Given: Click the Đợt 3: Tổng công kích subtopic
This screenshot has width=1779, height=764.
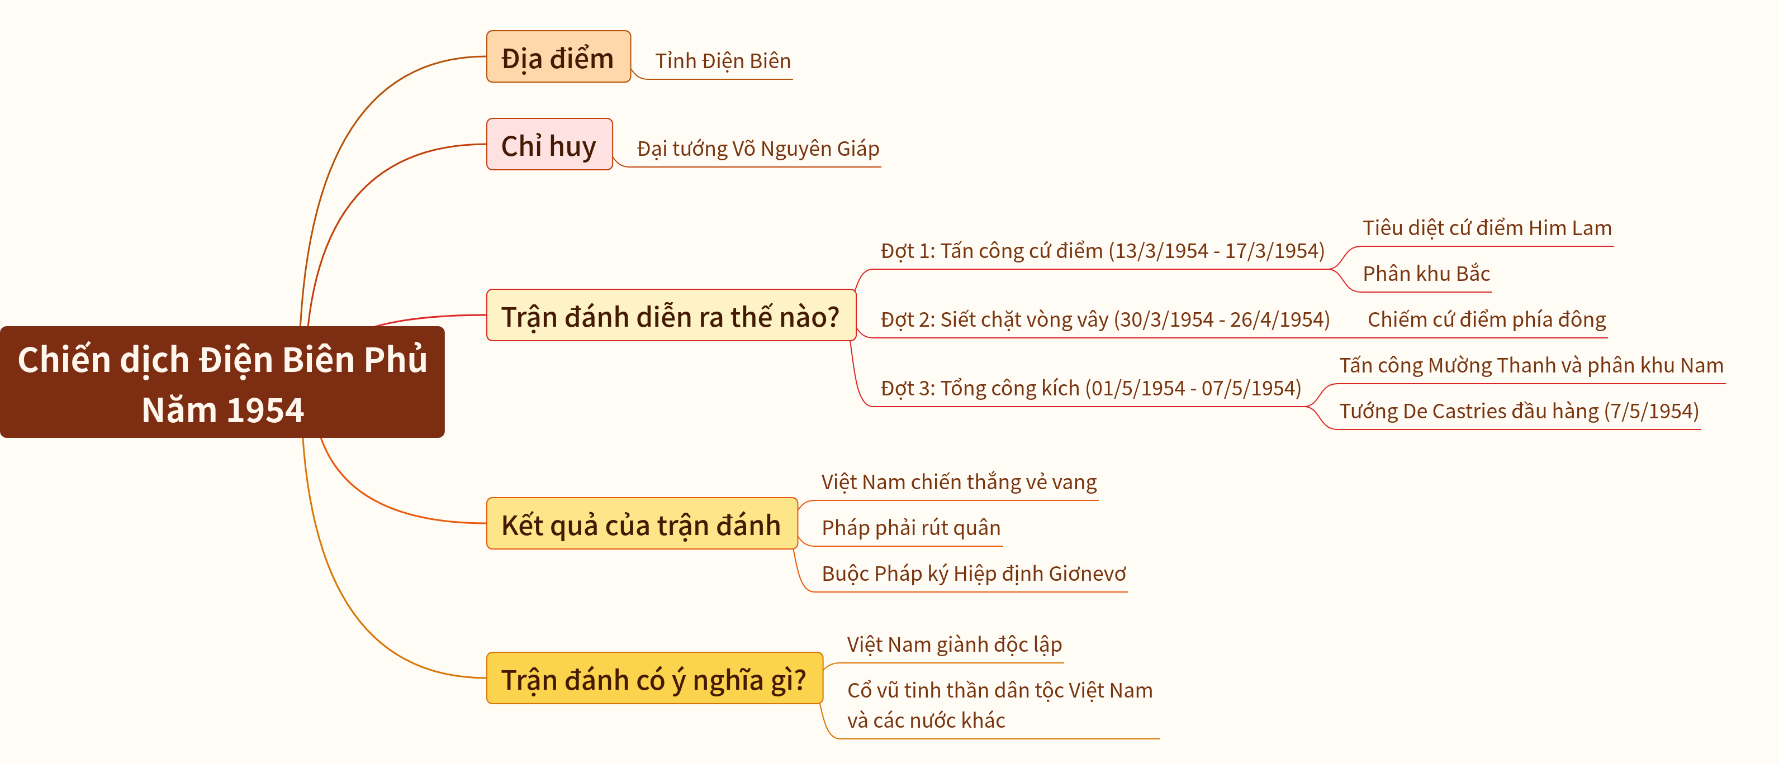Looking at the screenshot, I should point(1090,389).
